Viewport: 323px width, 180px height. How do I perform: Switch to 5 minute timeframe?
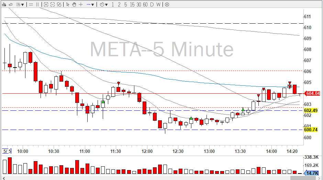coord(125,4)
